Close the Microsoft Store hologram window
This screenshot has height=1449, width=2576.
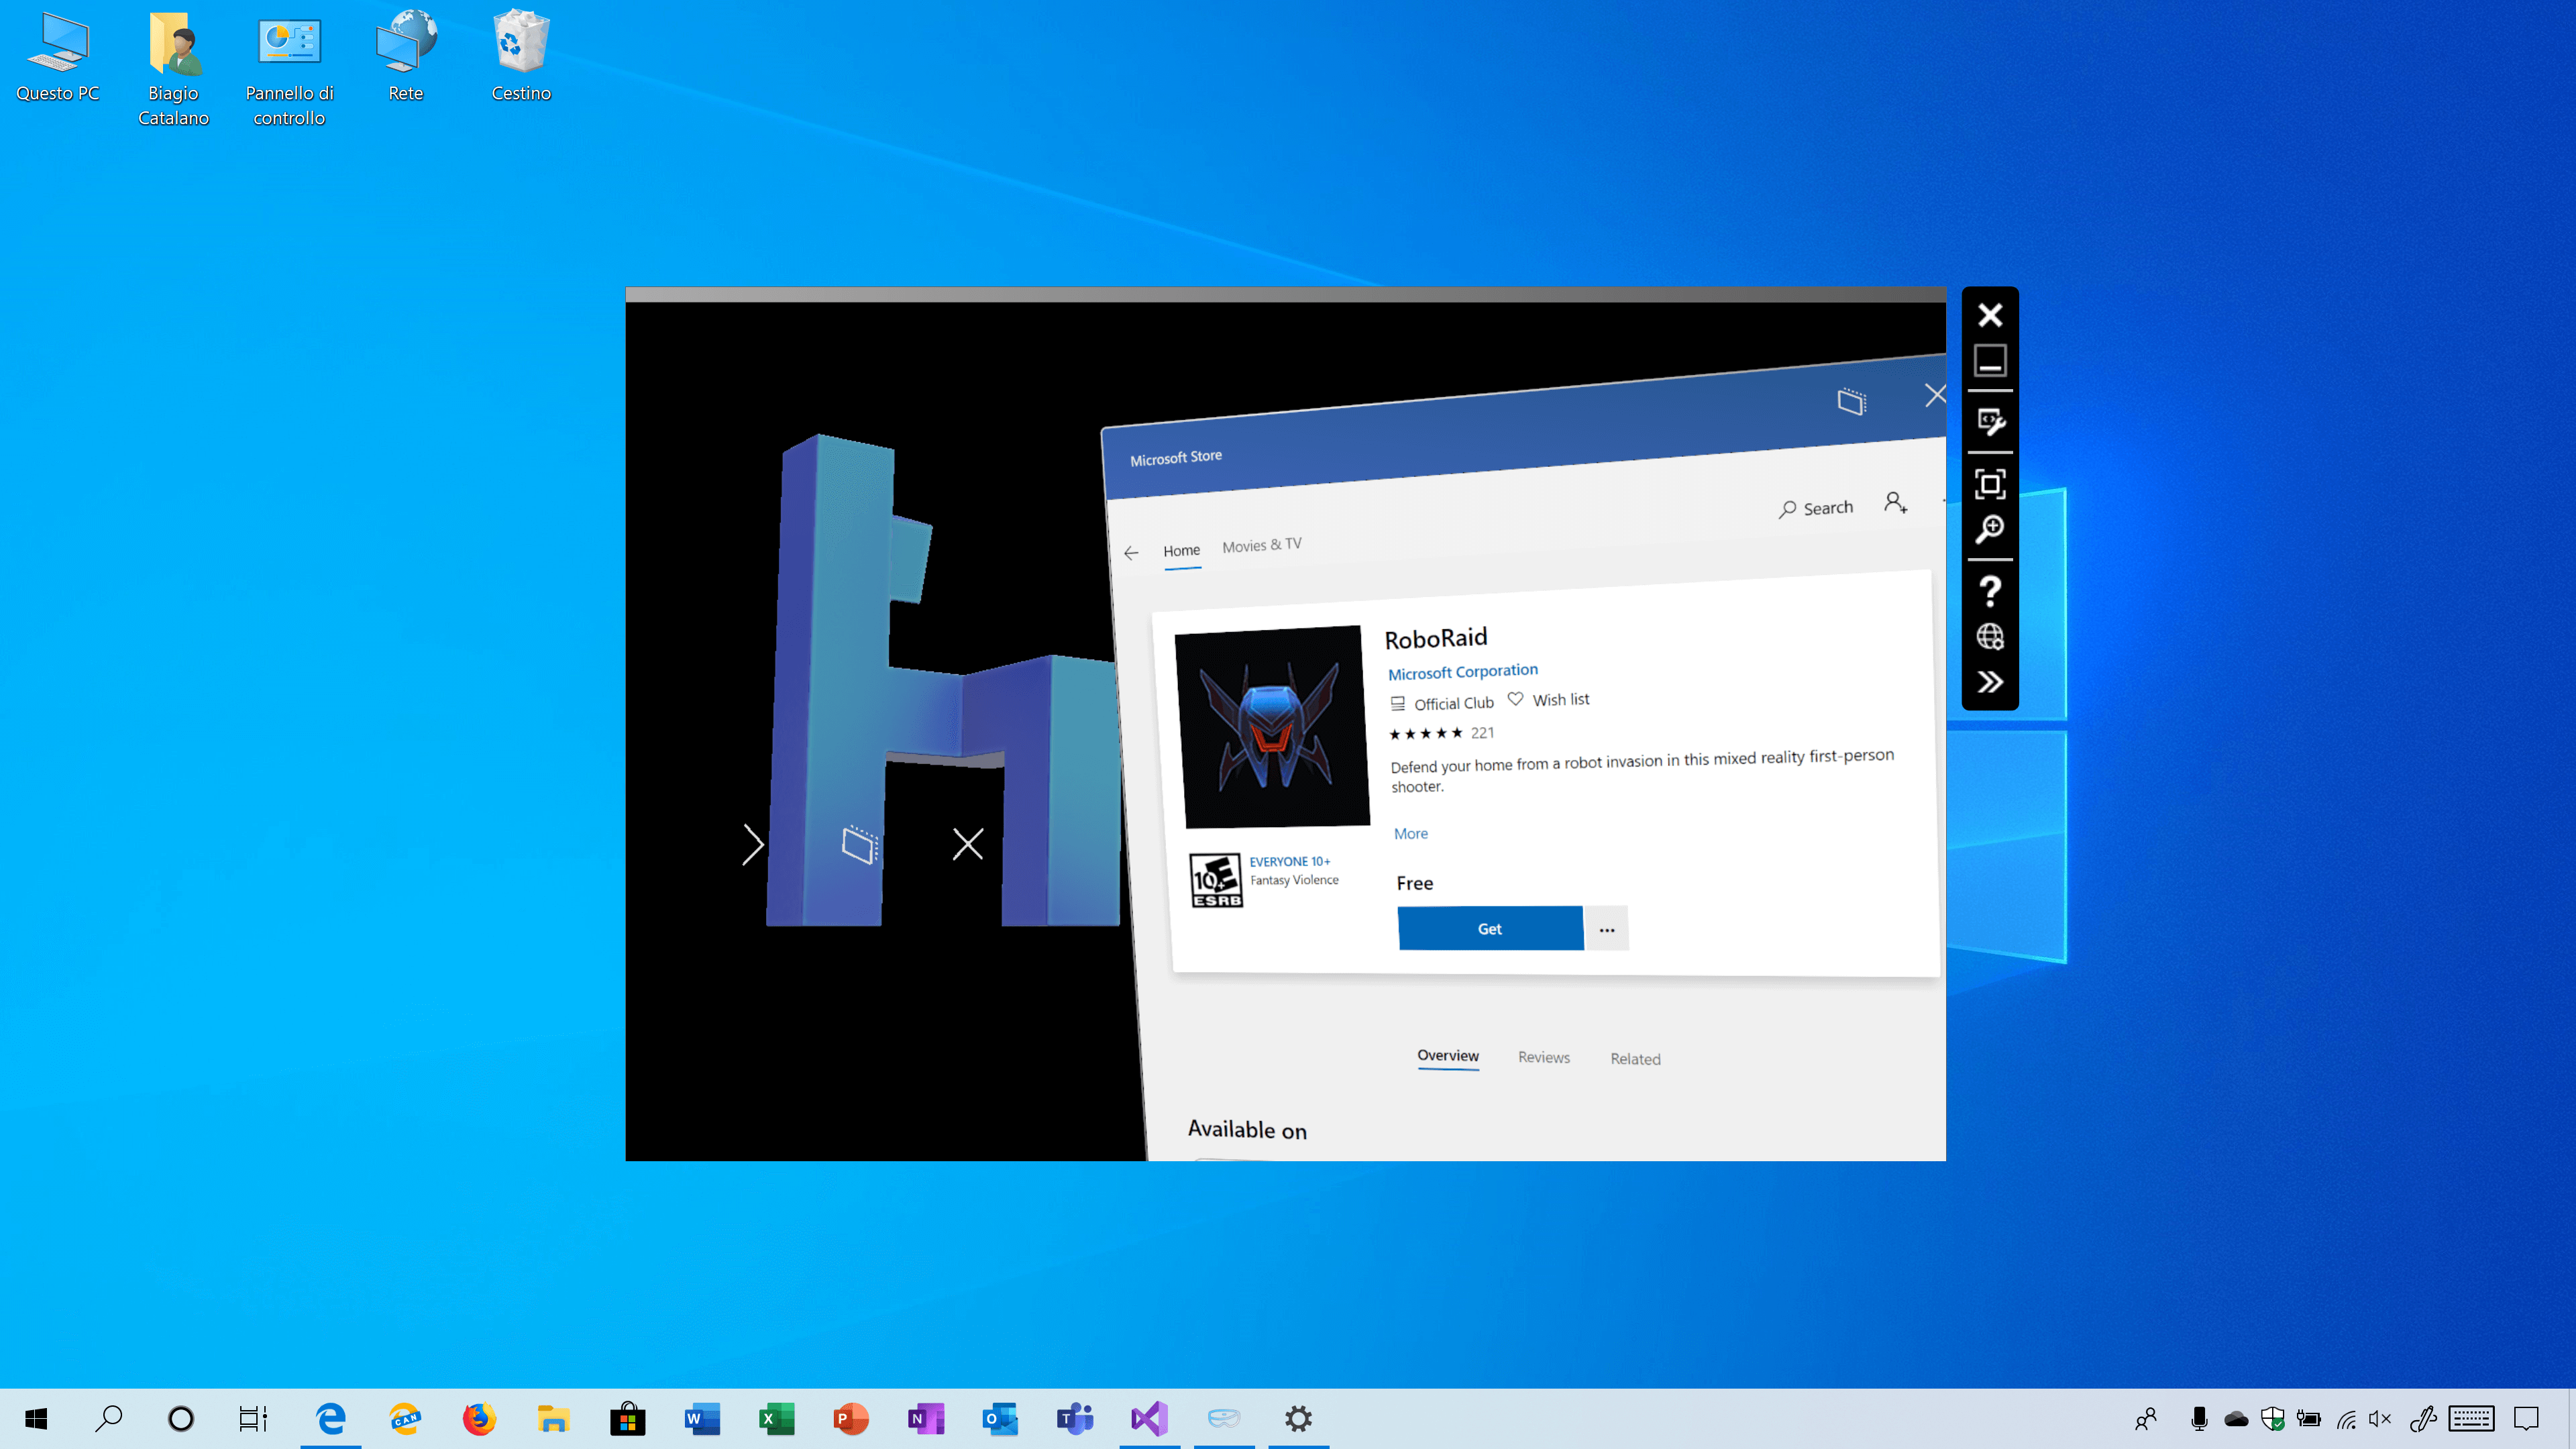(1935, 394)
